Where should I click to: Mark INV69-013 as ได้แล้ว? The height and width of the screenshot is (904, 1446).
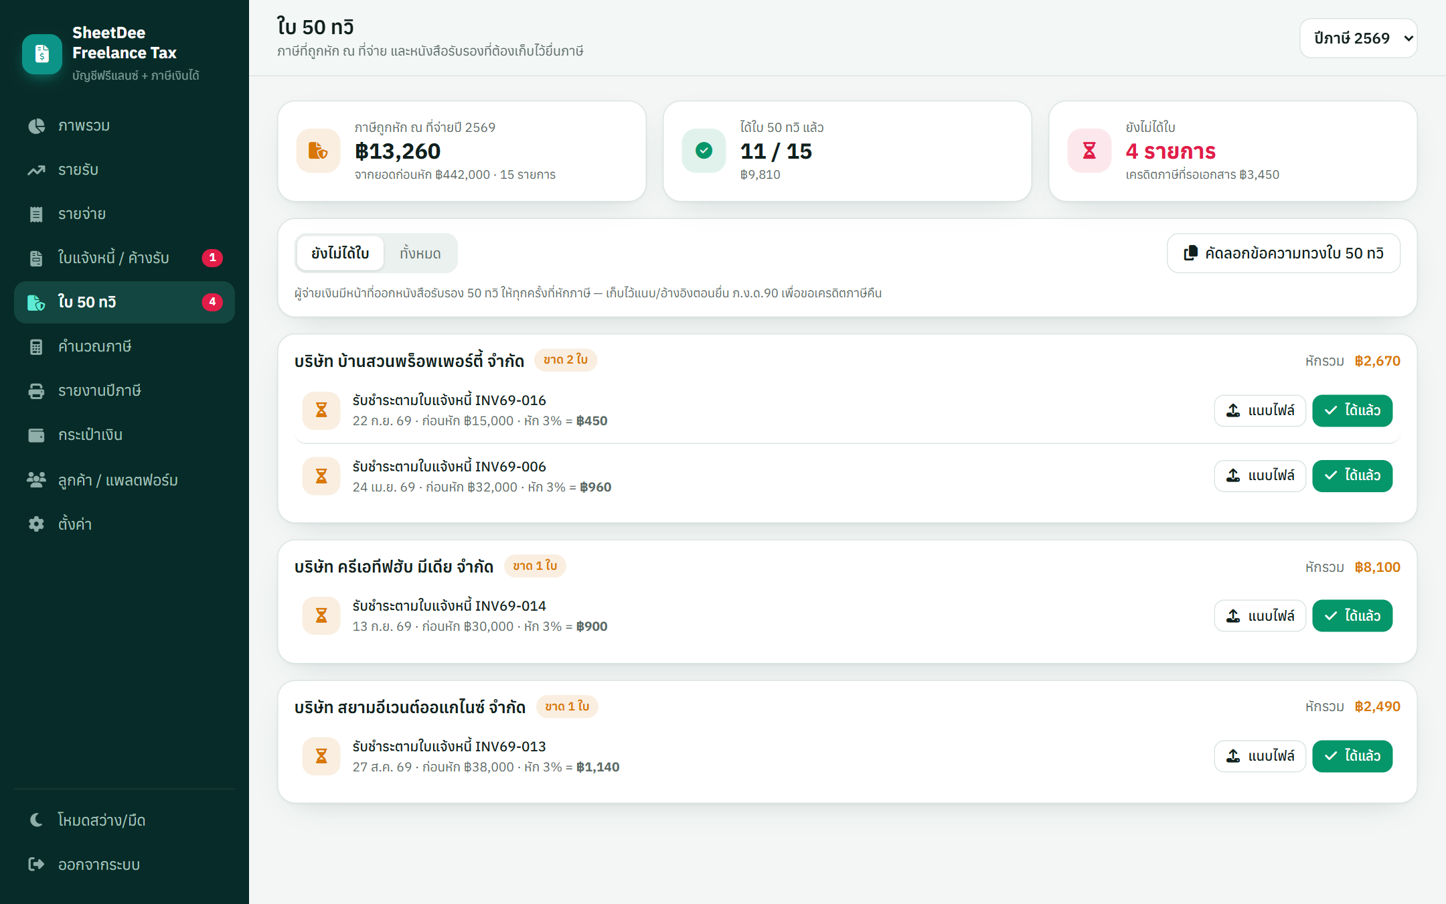[1352, 756]
